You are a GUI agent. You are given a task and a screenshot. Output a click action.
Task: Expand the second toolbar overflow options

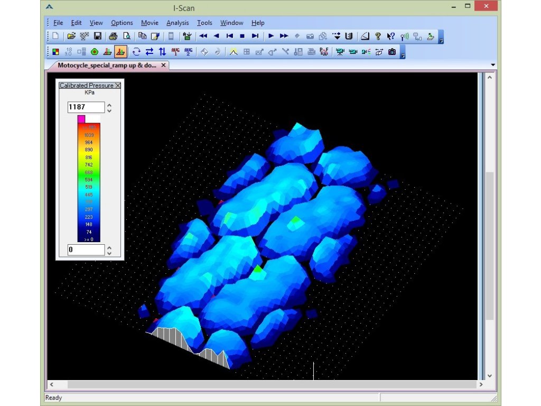point(403,55)
